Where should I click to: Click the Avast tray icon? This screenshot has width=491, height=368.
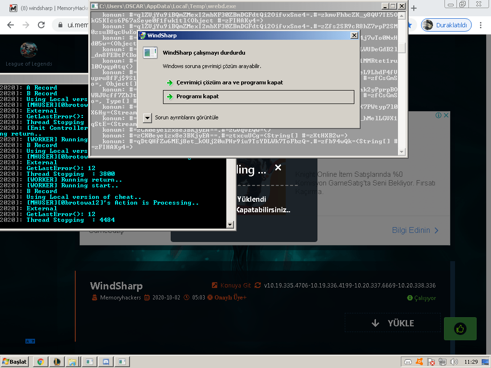tap(419, 362)
